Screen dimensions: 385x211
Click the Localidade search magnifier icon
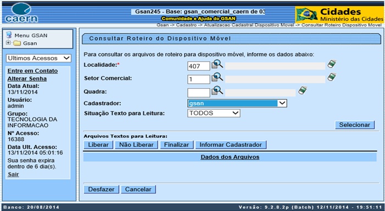pyautogui.click(x=217, y=64)
